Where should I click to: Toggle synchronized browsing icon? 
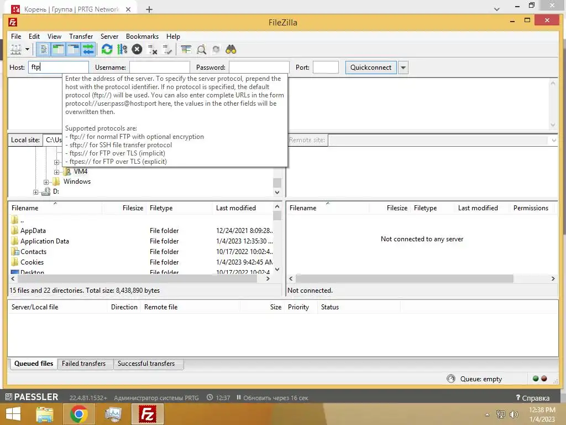[x=216, y=49]
